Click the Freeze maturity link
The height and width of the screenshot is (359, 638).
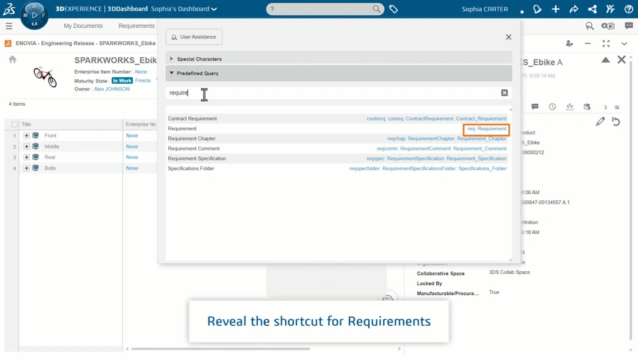coord(143,80)
